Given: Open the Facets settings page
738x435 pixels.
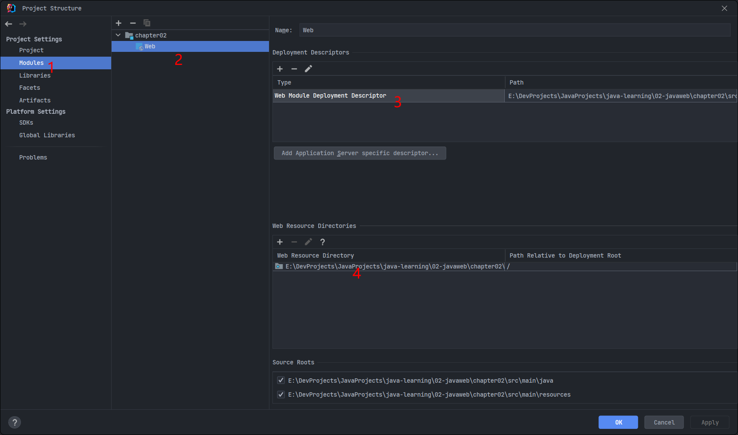Looking at the screenshot, I should pos(30,88).
